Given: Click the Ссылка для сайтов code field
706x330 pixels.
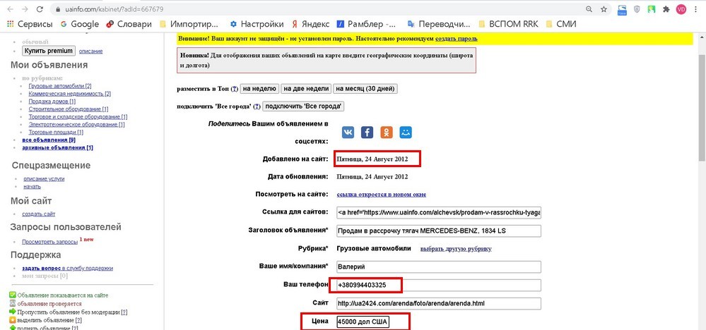Looking at the screenshot, I should click(x=438, y=212).
